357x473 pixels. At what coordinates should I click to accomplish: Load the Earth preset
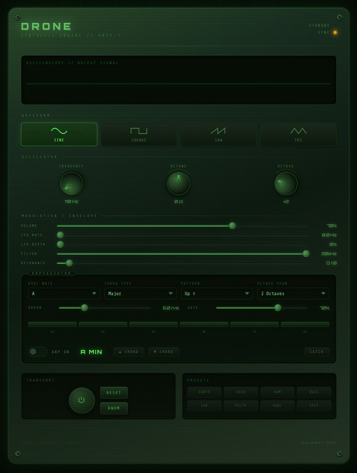[204, 392]
